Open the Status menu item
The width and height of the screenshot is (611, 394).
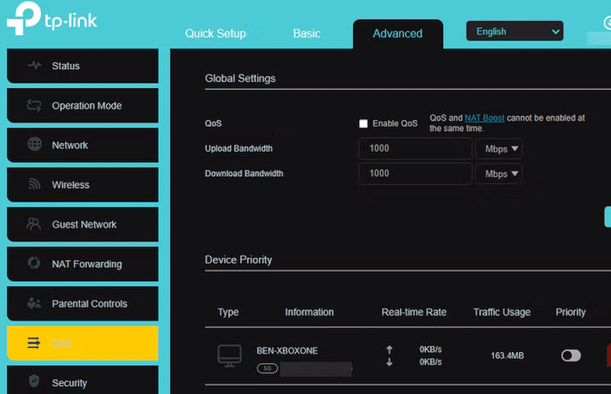82,66
